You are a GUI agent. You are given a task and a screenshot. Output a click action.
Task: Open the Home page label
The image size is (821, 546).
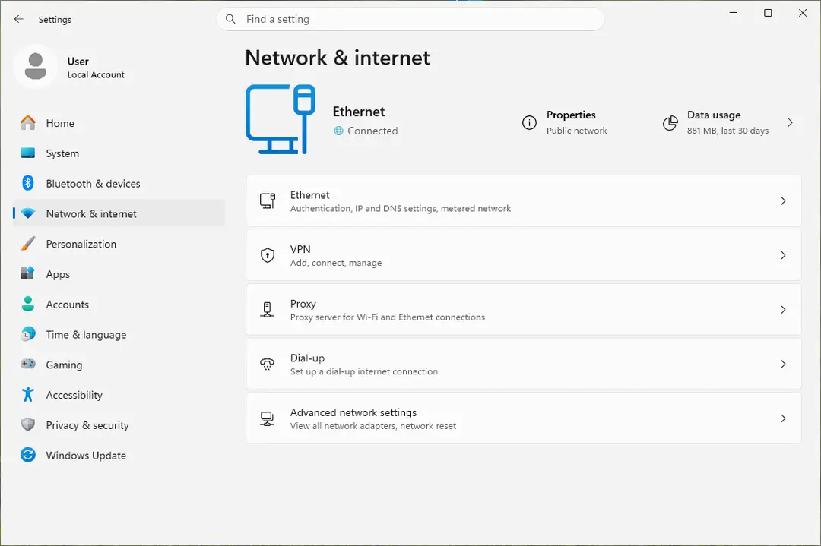[x=60, y=123]
